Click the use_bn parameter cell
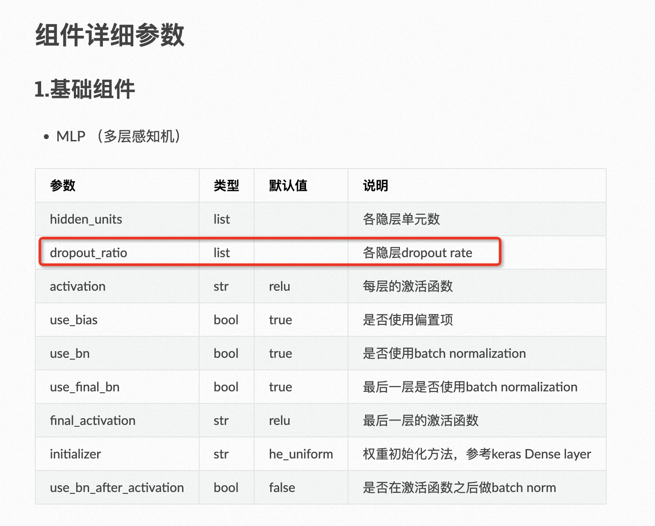 pos(70,353)
